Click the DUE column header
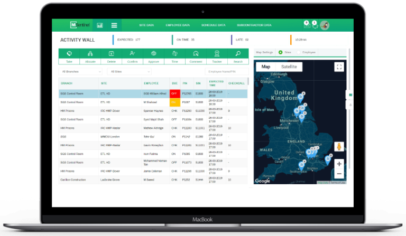Image resolution: width=406 pixels, height=236 pixels. [175, 83]
